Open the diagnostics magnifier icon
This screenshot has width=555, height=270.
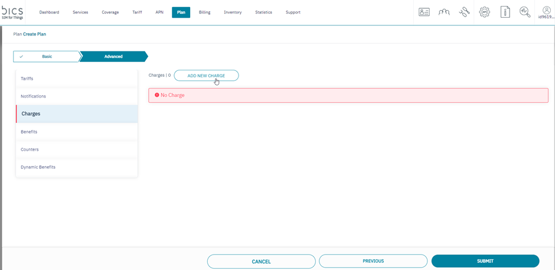(525, 12)
